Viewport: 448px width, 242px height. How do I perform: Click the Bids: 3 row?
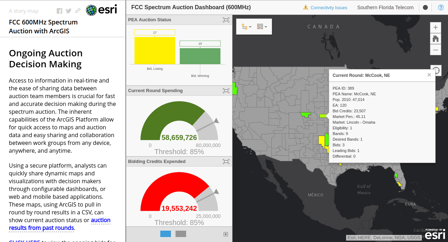pyautogui.click(x=339, y=145)
